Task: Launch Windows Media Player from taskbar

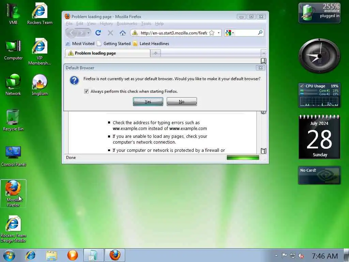Action: 72,255
